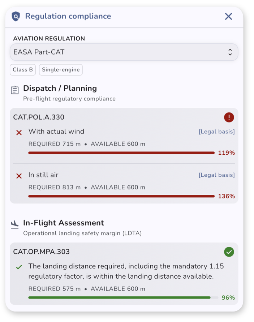Click the small green checkmark beside landing distance text
Viewport: 254px width, 322px height.
tap(19, 267)
